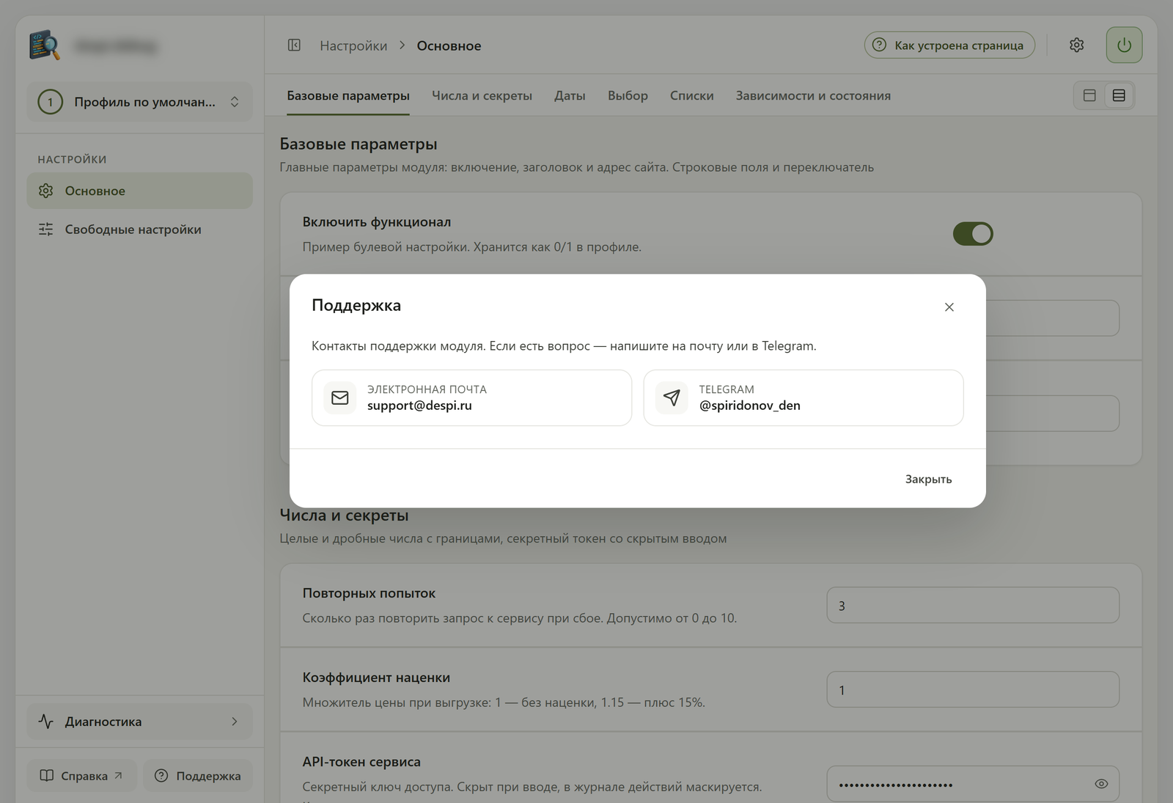Select Основное in the sidebar
The width and height of the screenshot is (1173, 803).
pyautogui.click(x=140, y=191)
